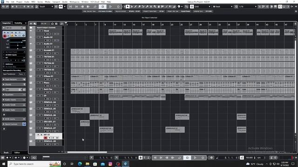Select the Object Selection arrow tool

128,6
